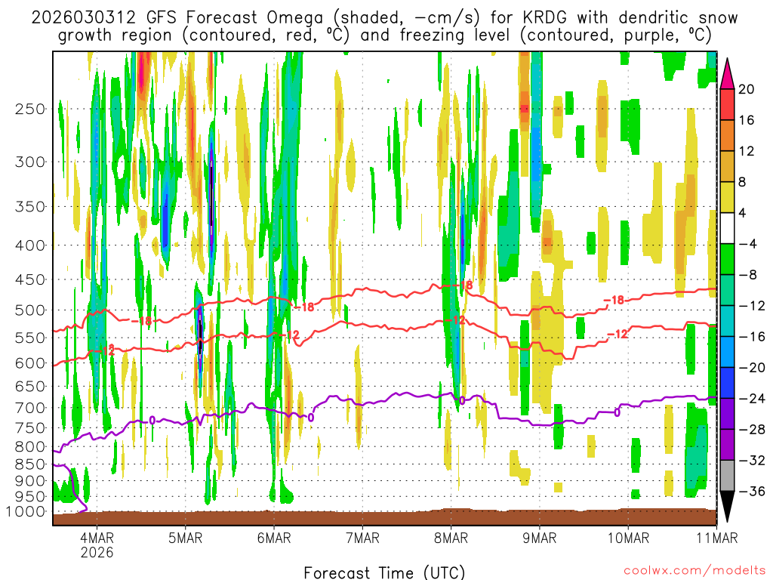This screenshot has width=773, height=580.
Task: Click the 600 pressure level label
Action: tap(30, 363)
